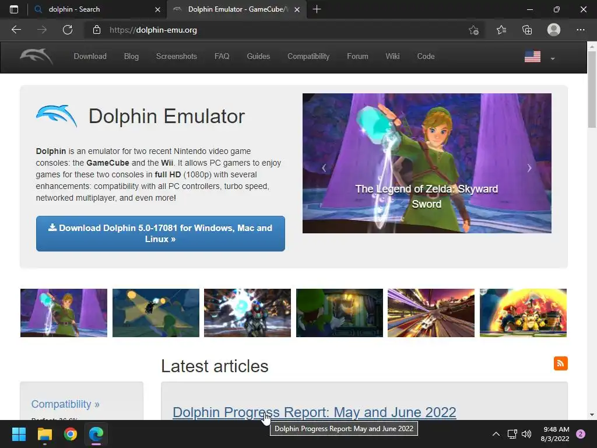Open the Collections icon

(527, 30)
